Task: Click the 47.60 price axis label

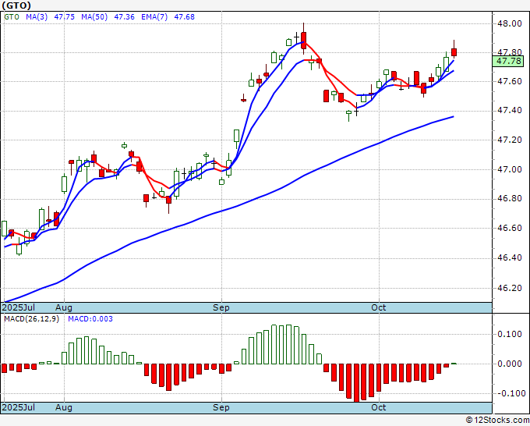Action: tap(510, 81)
